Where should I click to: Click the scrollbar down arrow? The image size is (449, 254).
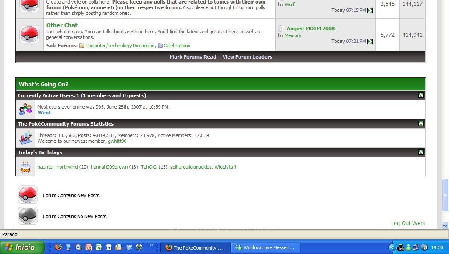click(445, 226)
